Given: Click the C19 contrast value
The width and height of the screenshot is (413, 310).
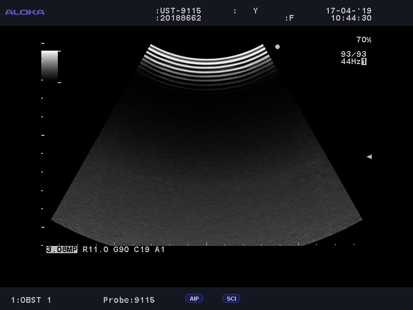Looking at the screenshot, I should 142,250.
